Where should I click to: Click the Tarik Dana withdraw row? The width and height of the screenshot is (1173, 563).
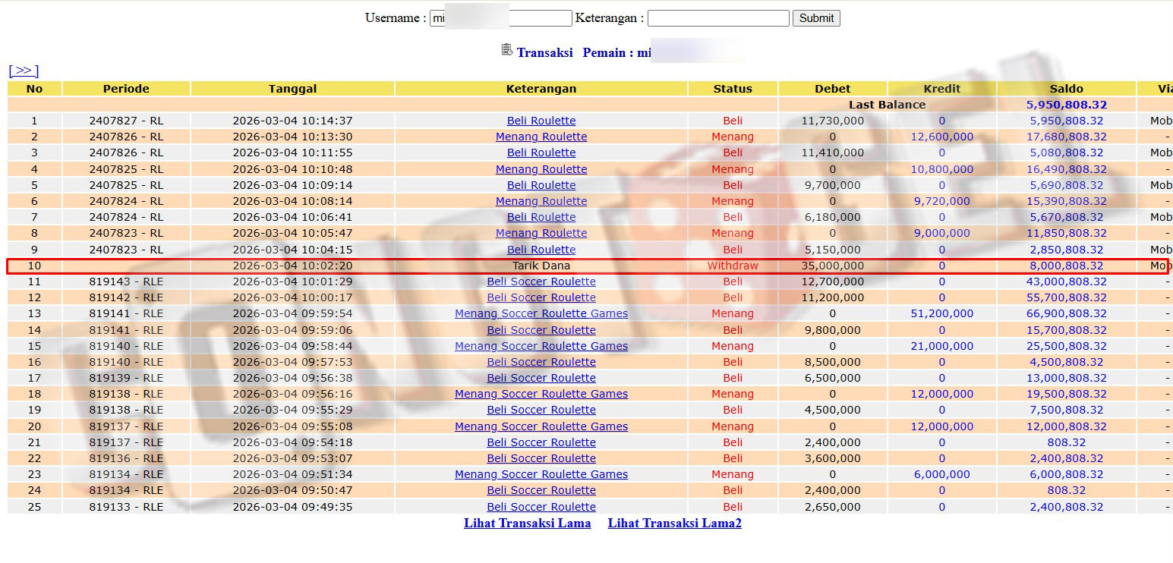tap(541, 266)
